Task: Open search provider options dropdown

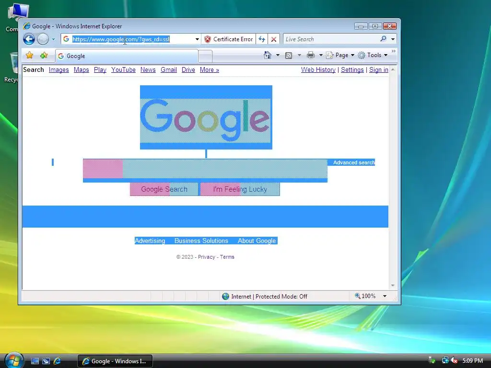Action: [393, 39]
